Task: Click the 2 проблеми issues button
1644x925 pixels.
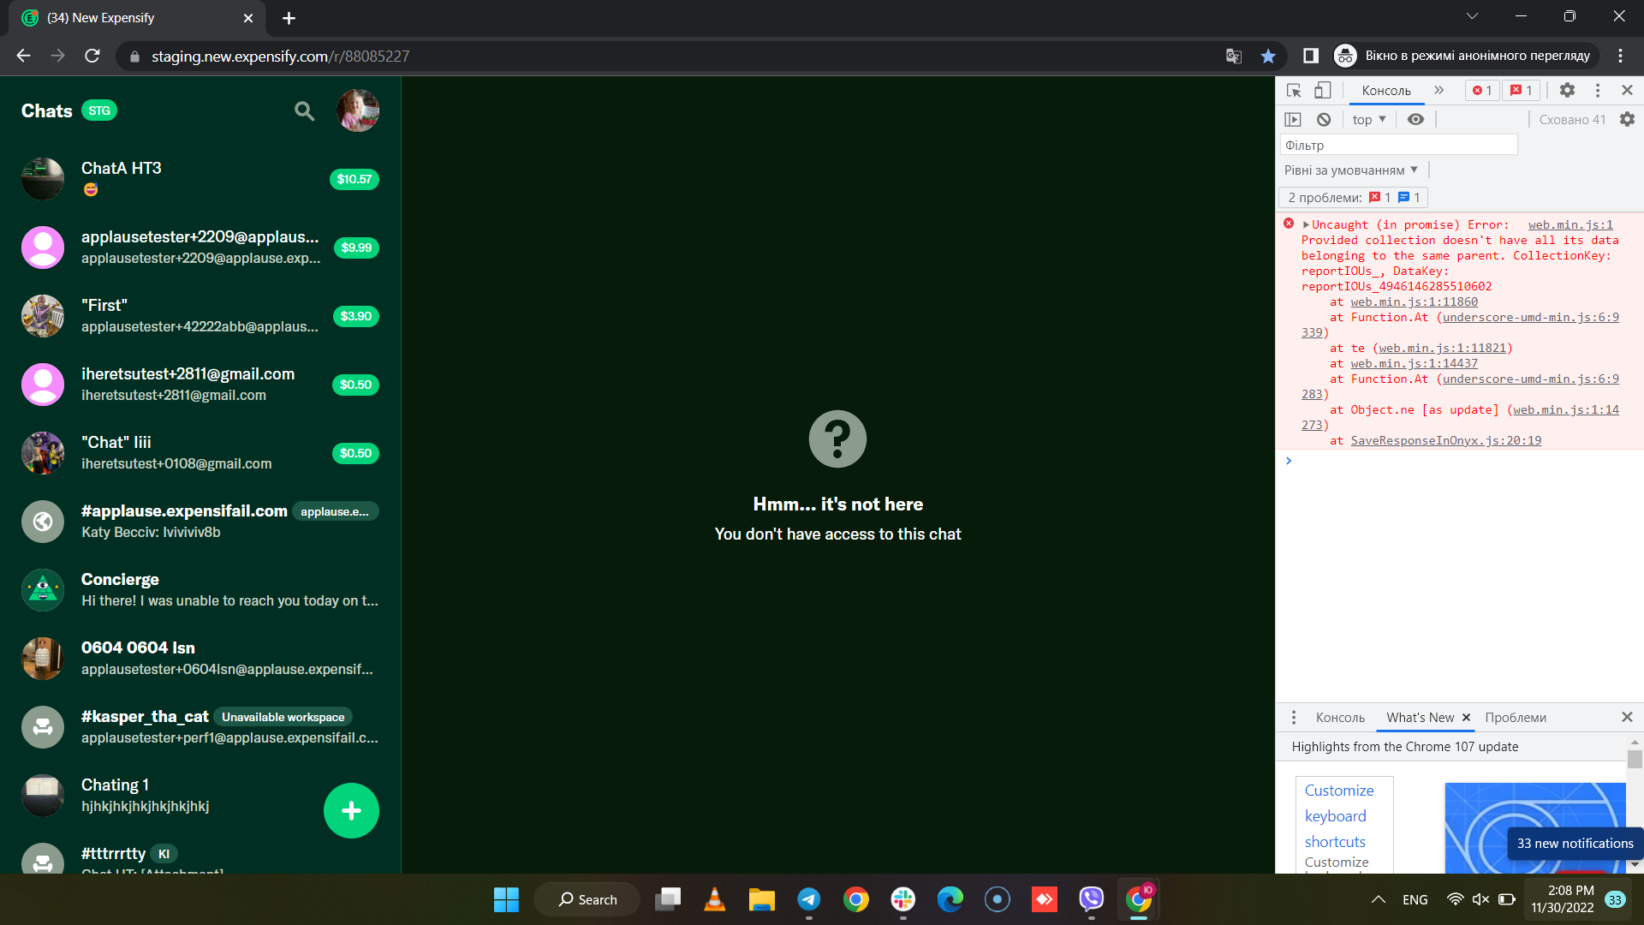Action: tap(1353, 198)
